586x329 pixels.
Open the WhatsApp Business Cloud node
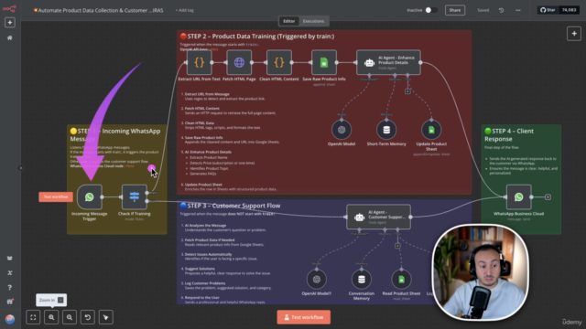pos(519,197)
